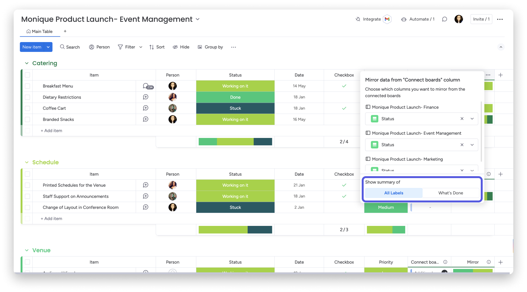
Task: Click the Invite / 1 button
Action: [x=481, y=19]
